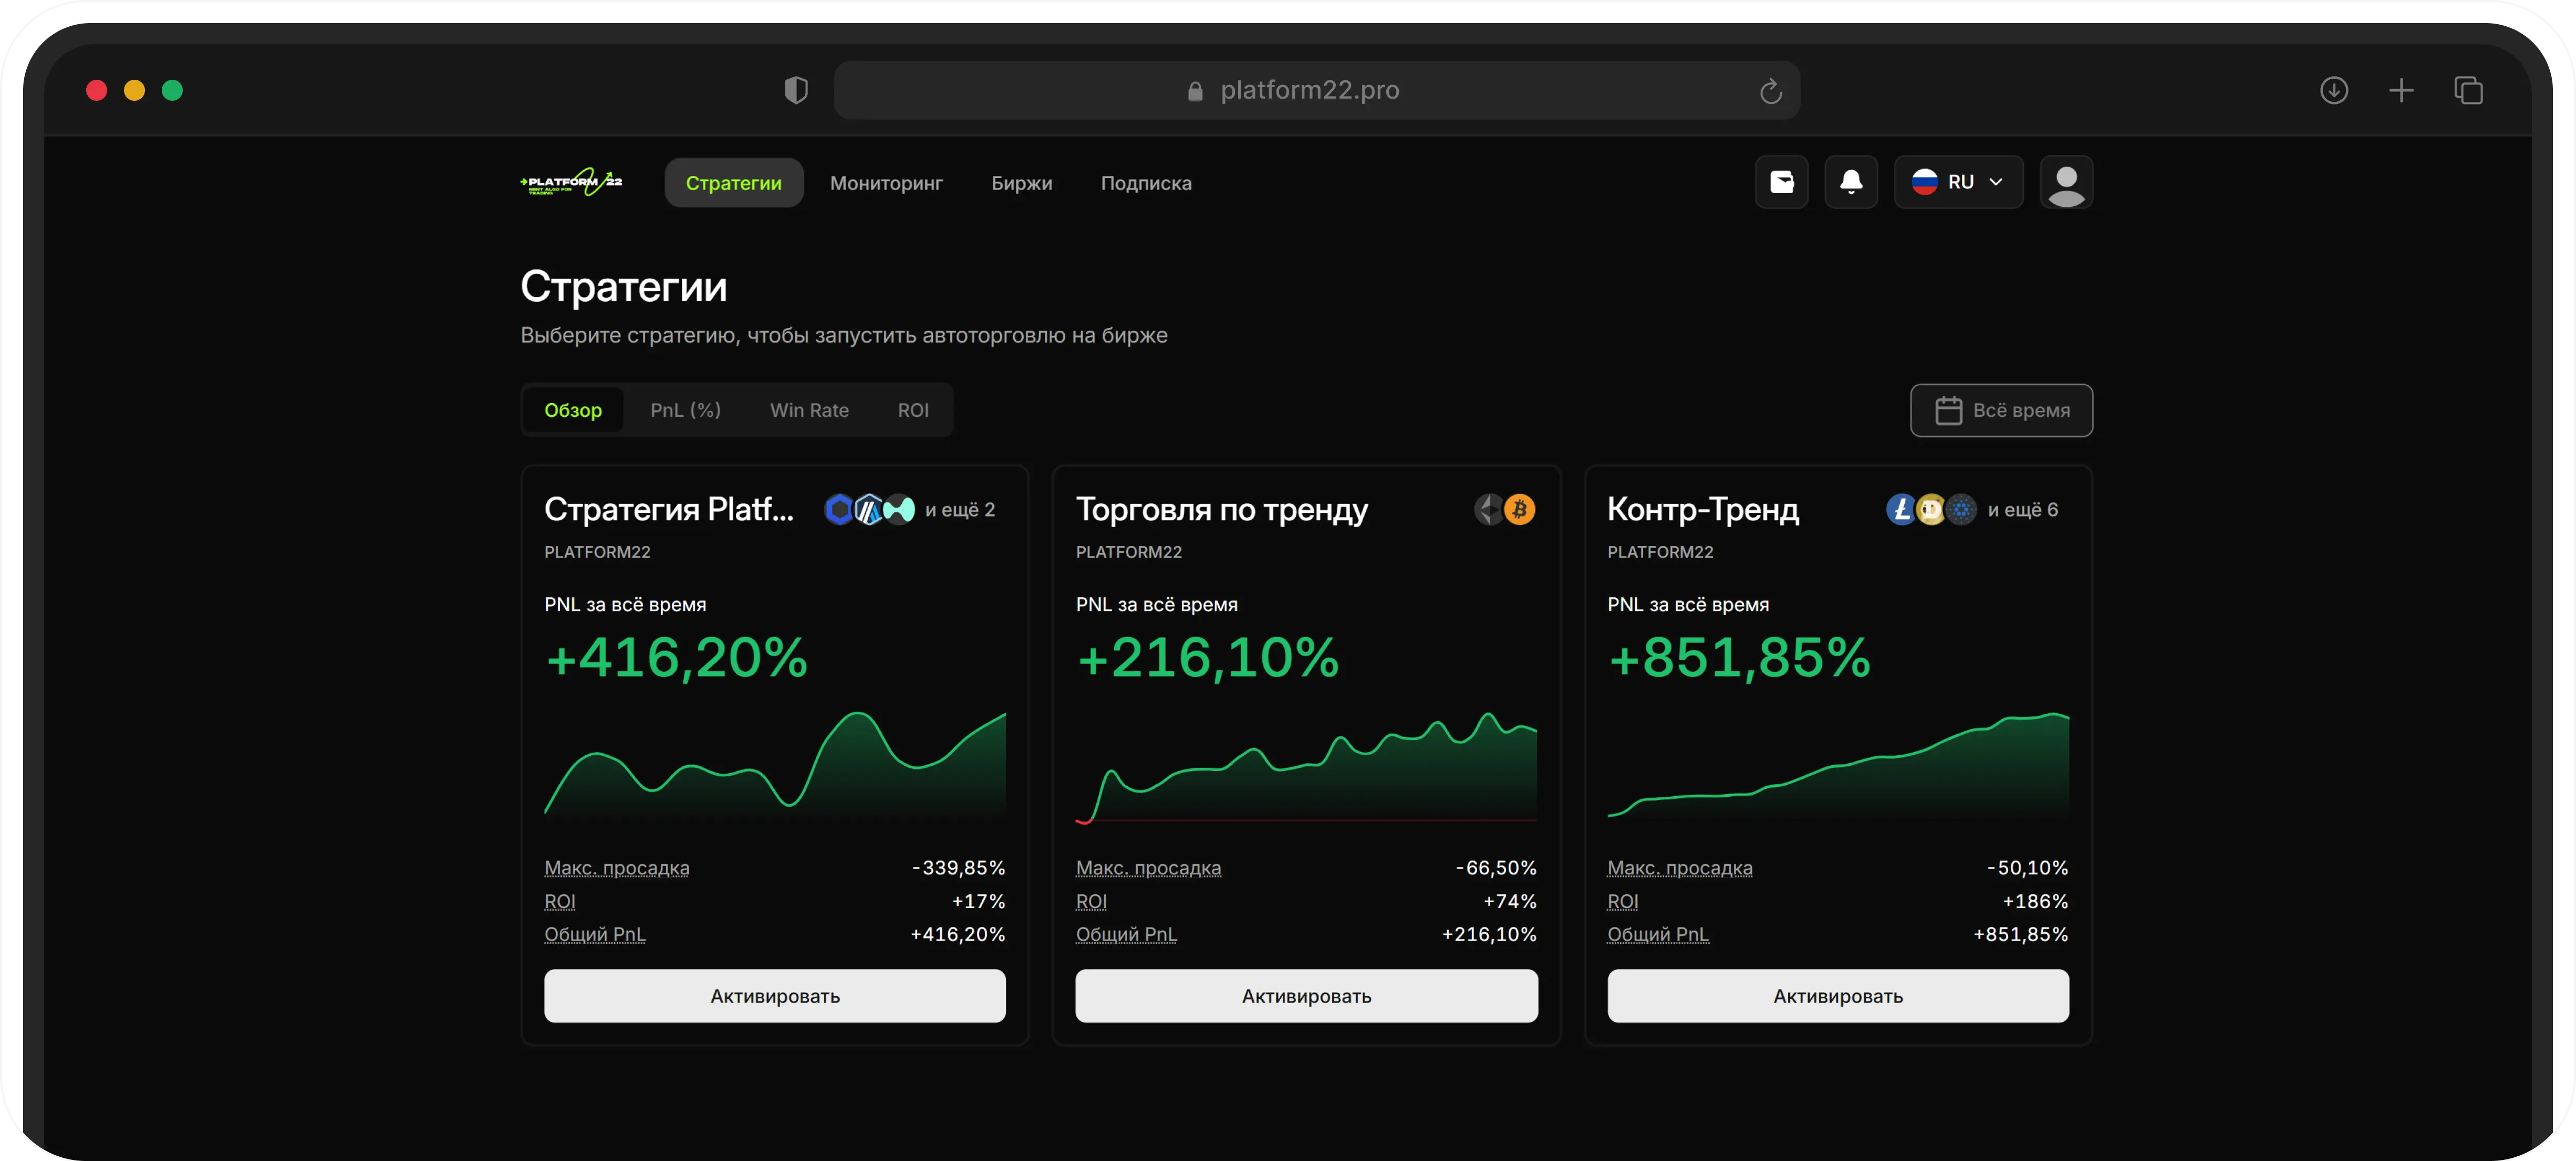Open Мониторинг nav item

(x=886, y=183)
